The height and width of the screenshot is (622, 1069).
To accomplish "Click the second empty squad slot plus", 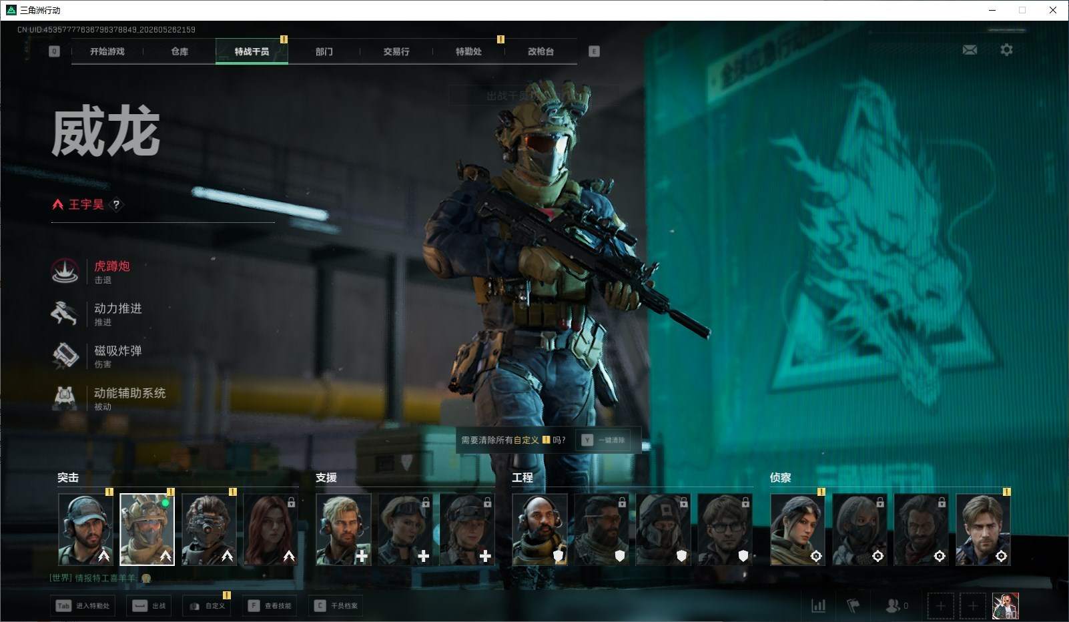I will coord(973,606).
